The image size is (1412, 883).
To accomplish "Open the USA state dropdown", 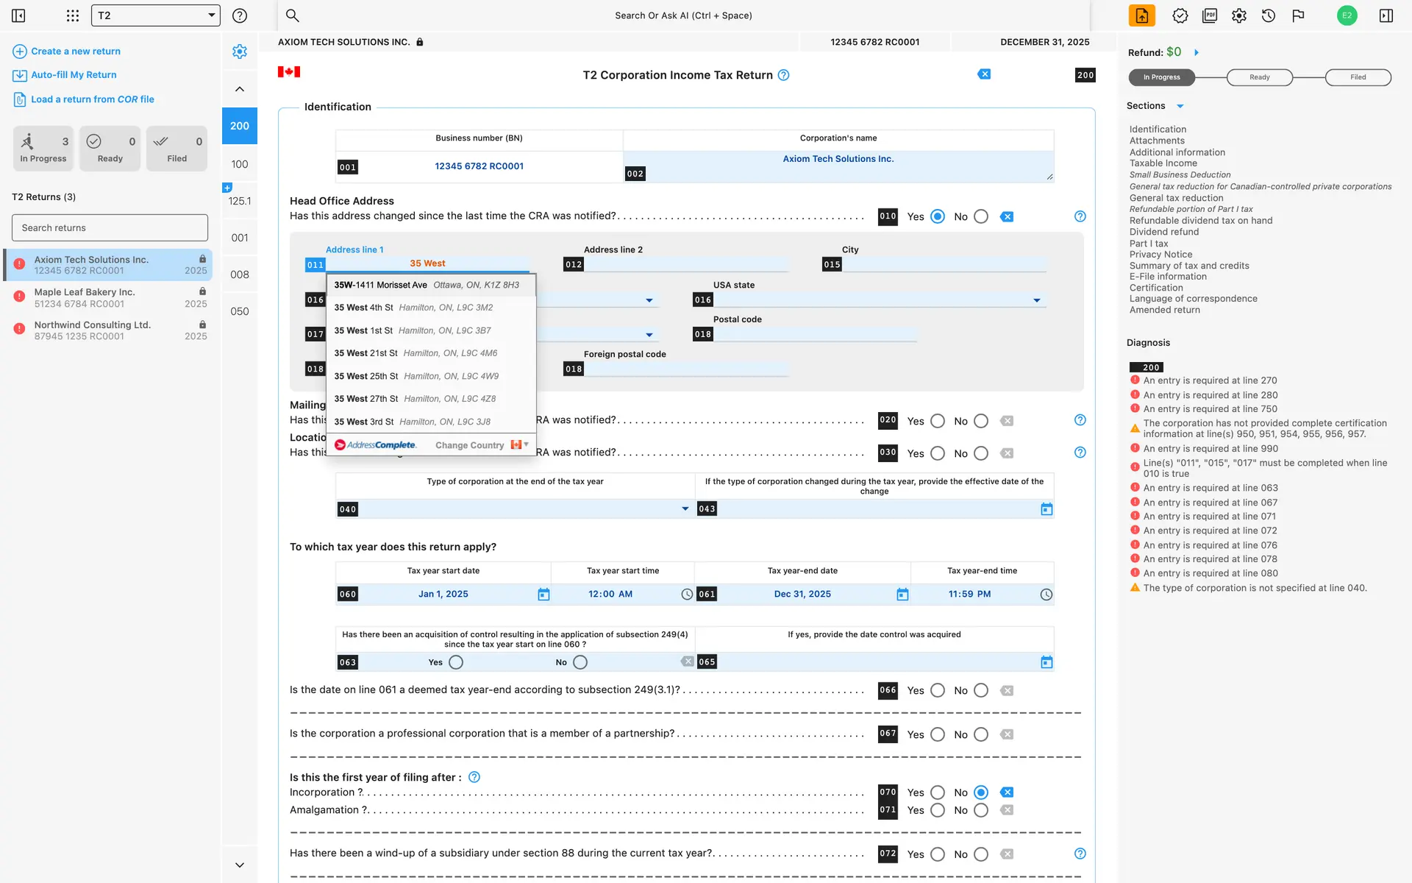I will coord(1037,300).
